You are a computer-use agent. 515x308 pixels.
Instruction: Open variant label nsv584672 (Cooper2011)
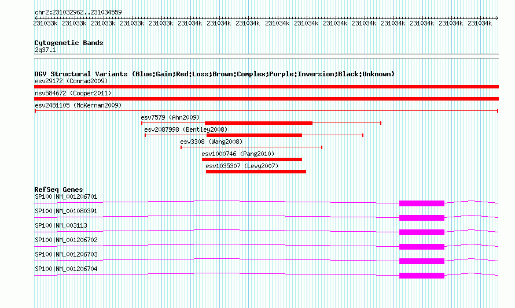tap(73, 93)
